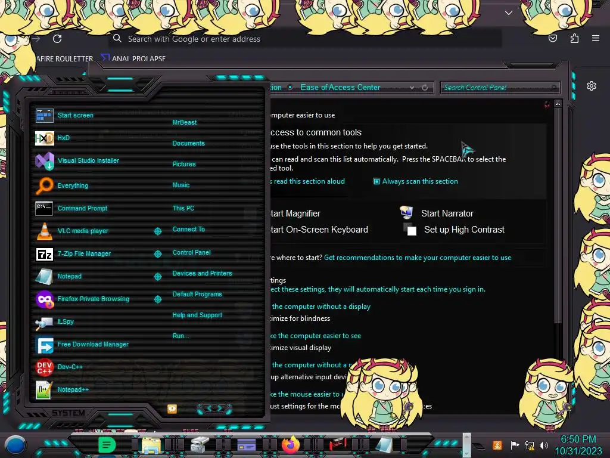Open Notepad++ icon
Image resolution: width=610 pixels, height=458 pixels.
pyautogui.click(x=44, y=390)
